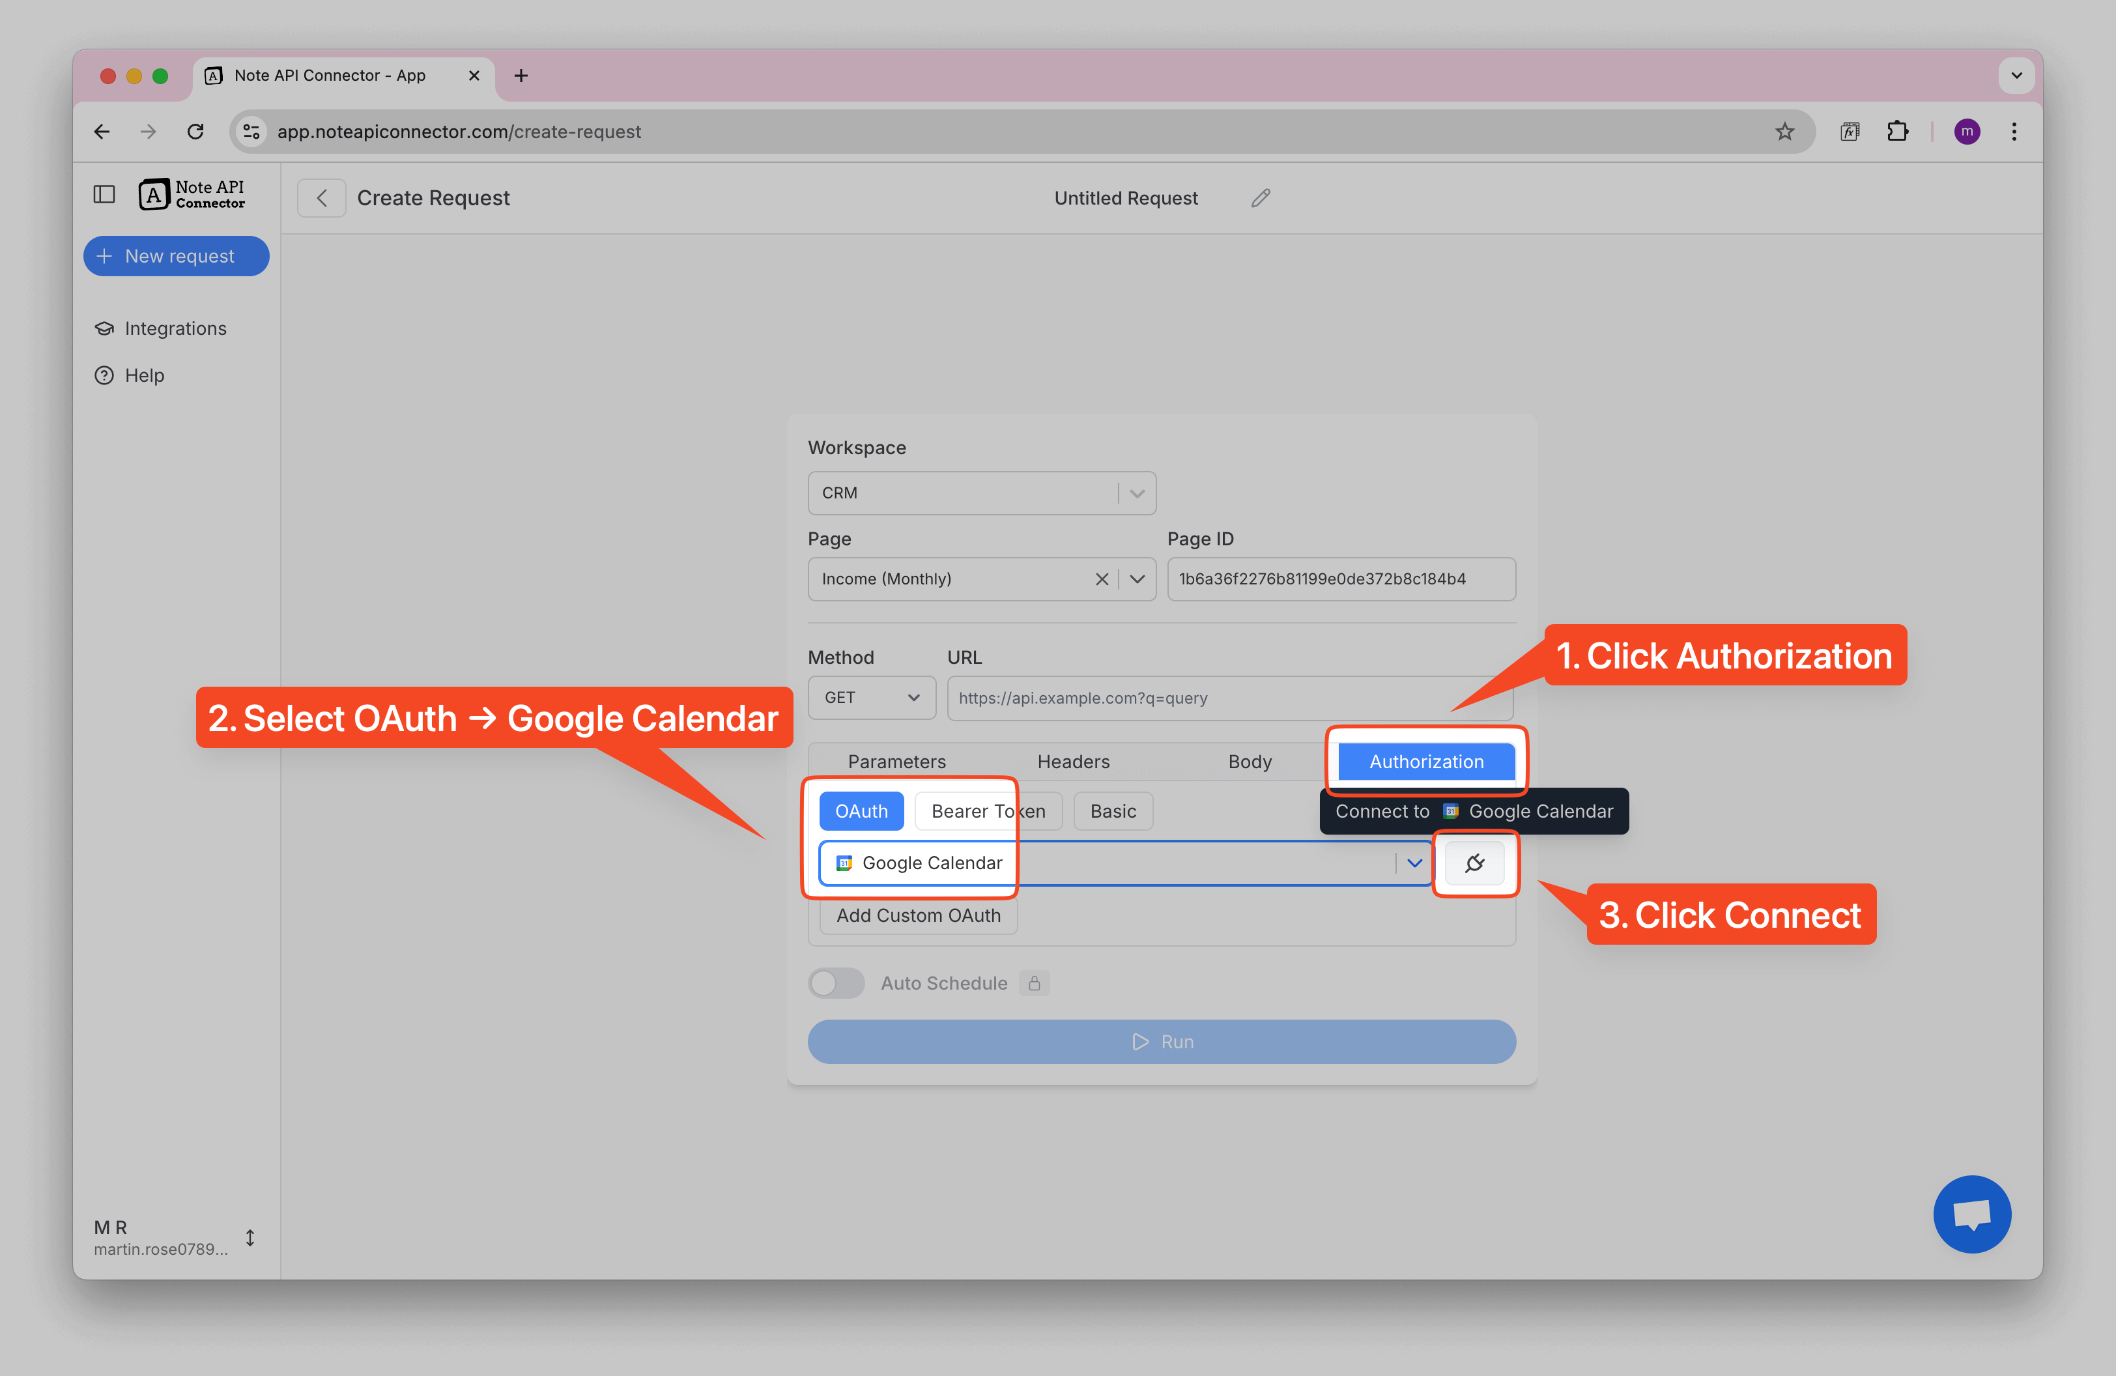Bookmark this page with the star icon

click(1784, 132)
